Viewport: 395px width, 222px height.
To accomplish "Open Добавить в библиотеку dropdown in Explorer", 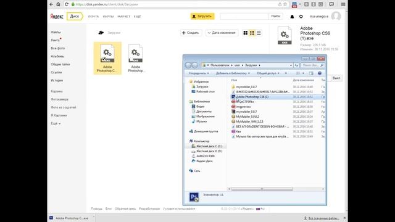I will coord(233,73).
